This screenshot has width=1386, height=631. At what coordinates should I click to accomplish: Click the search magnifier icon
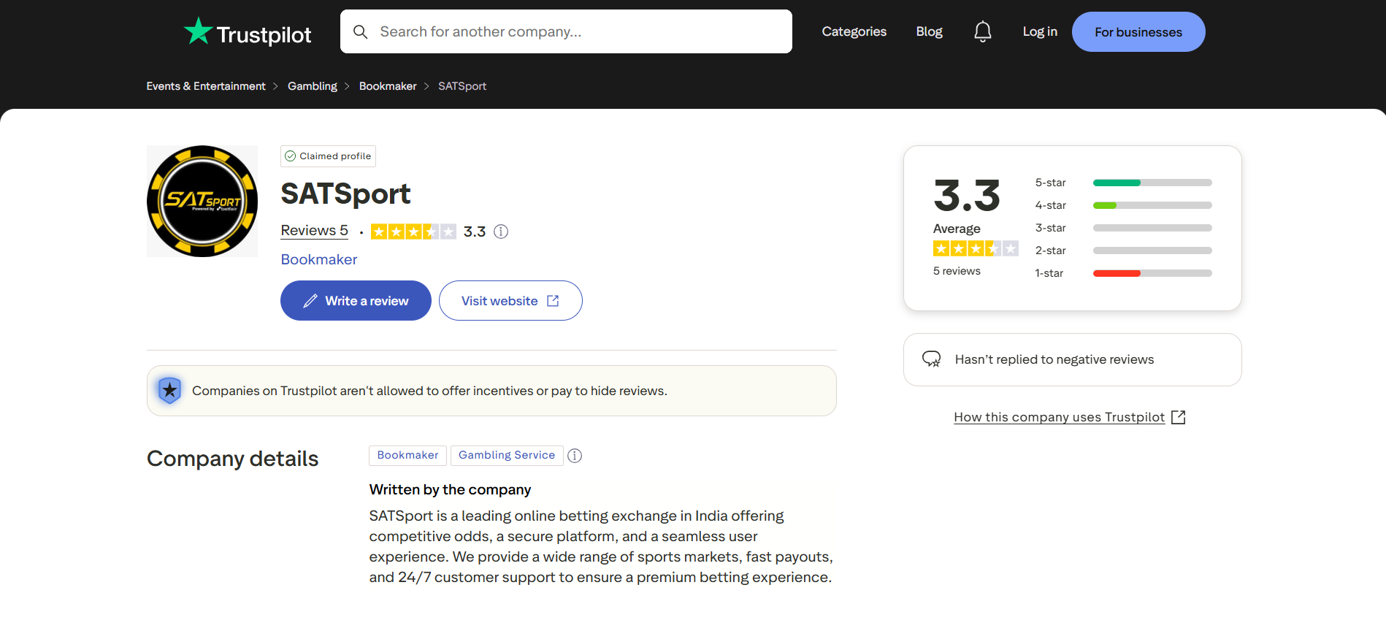(360, 31)
